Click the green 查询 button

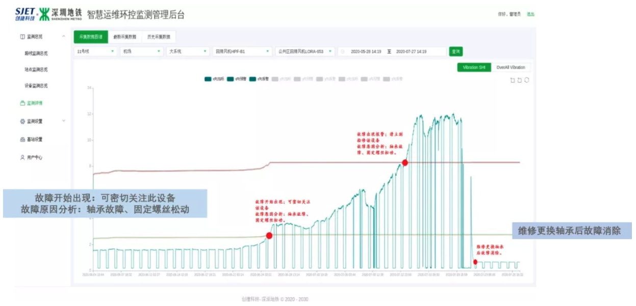click(x=455, y=51)
